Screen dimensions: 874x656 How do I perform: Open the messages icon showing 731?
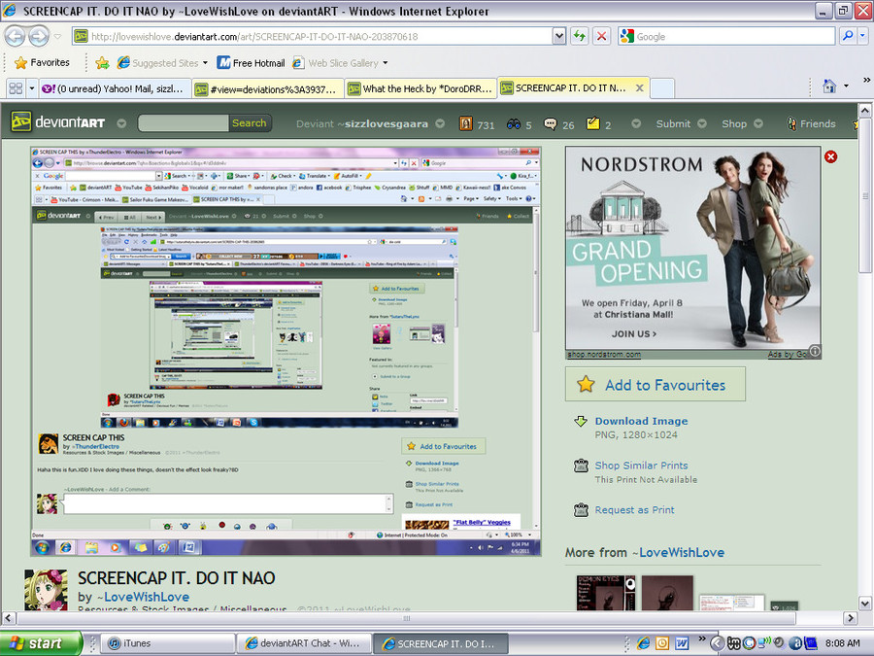(x=466, y=123)
